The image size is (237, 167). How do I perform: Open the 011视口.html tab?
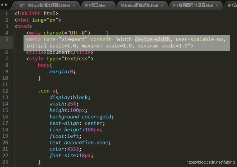[95, 5]
